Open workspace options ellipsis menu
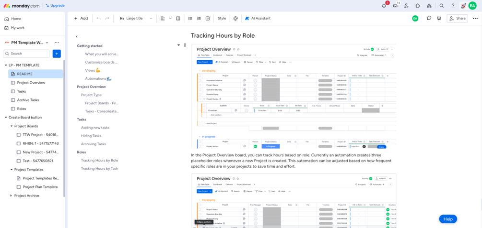Viewport: 482px width, 228px height. click(x=57, y=43)
